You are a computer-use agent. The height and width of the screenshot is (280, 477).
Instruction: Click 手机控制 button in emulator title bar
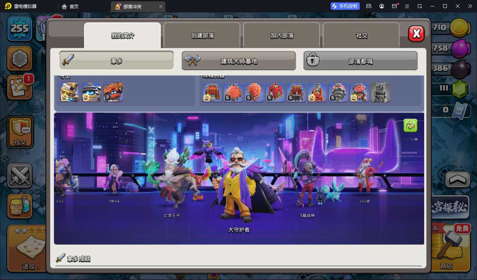[345, 6]
